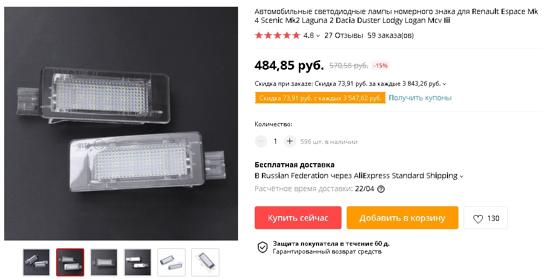Image resolution: width=552 pixels, height=279 pixels.
Task: Click the Купить сейчас button
Action: (x=298, y=218)
